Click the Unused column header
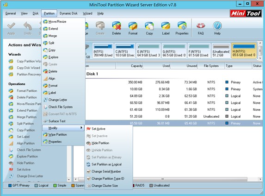This screenshot has height=196, width=265. 184,66
